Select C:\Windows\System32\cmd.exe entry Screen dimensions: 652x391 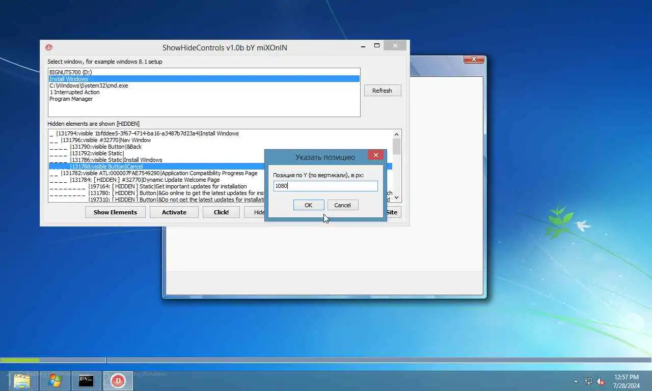tap(204, 86)
